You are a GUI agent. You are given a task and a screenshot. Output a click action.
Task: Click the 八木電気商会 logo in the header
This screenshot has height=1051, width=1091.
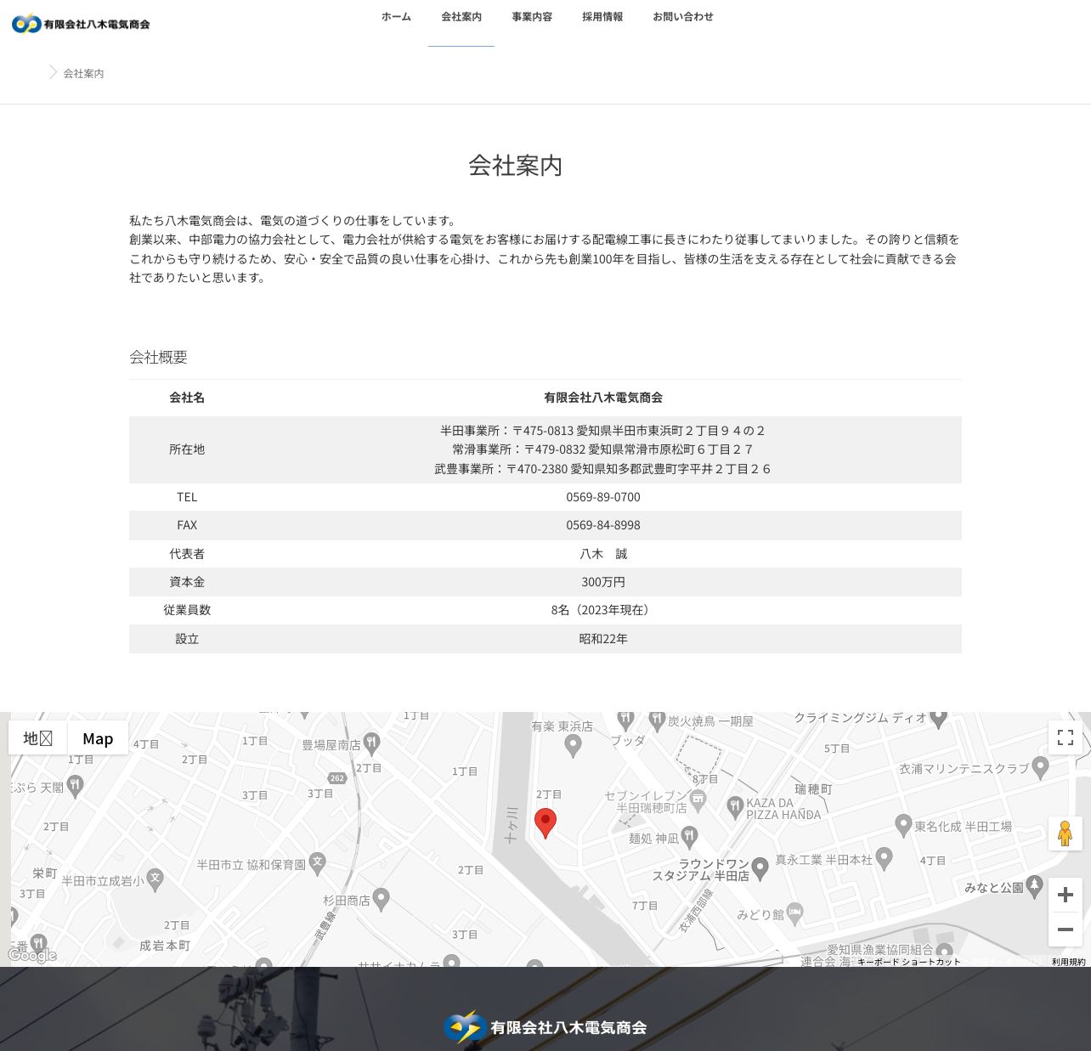tap(81, 24)
